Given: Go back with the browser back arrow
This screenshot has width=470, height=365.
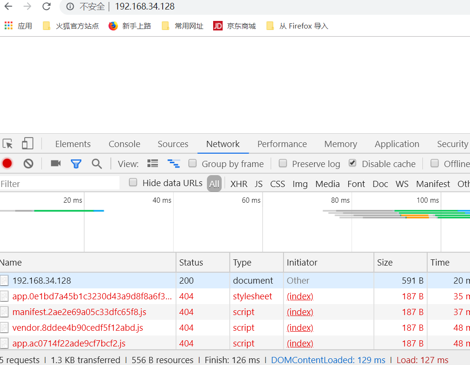Looking at the screenshot, I should pyautogui.click(x=8, y=6).
